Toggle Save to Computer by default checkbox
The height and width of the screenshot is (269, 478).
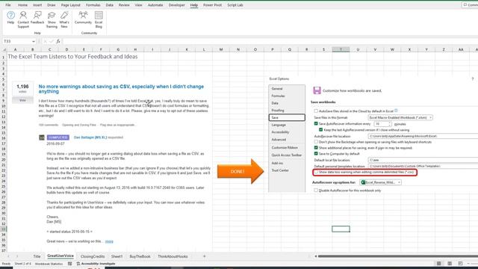tap(316, 154)
